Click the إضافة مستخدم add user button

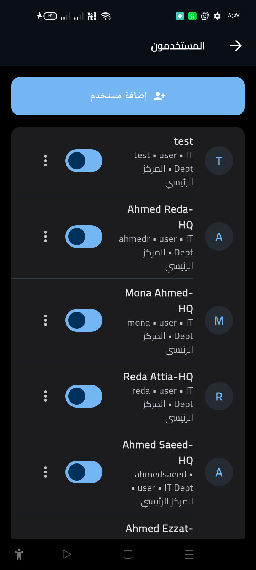point(128,96)
